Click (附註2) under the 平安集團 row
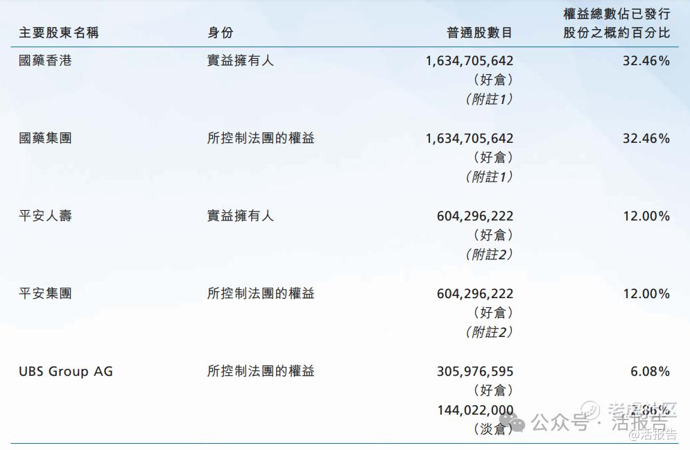Viewport: 690px width, 450px height. pyautogui.click(x=490, y=331)
